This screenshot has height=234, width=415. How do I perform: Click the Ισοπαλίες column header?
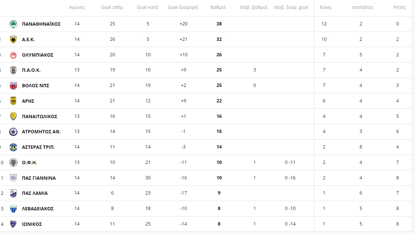[x=363, y=7]
